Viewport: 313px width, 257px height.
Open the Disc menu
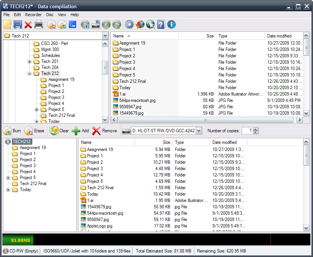[49, 15]
